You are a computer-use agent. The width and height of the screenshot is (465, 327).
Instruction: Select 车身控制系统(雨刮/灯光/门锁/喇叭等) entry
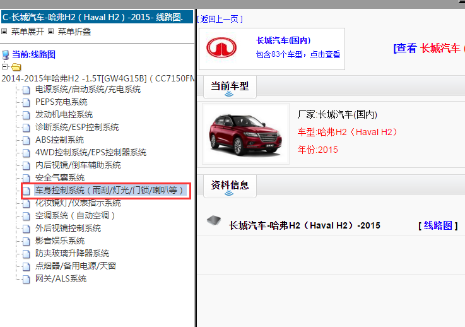point(110,190)
